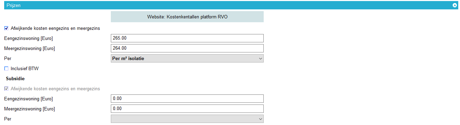
Task: Open the empty Per dropdown under Subsidie
Action: tap(187, 119)
